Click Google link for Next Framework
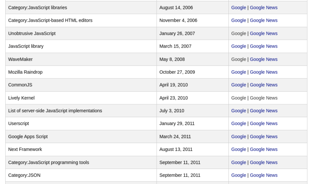Image resolution: width=312 pixels, height=184 pixels. [x=239, y=149]
